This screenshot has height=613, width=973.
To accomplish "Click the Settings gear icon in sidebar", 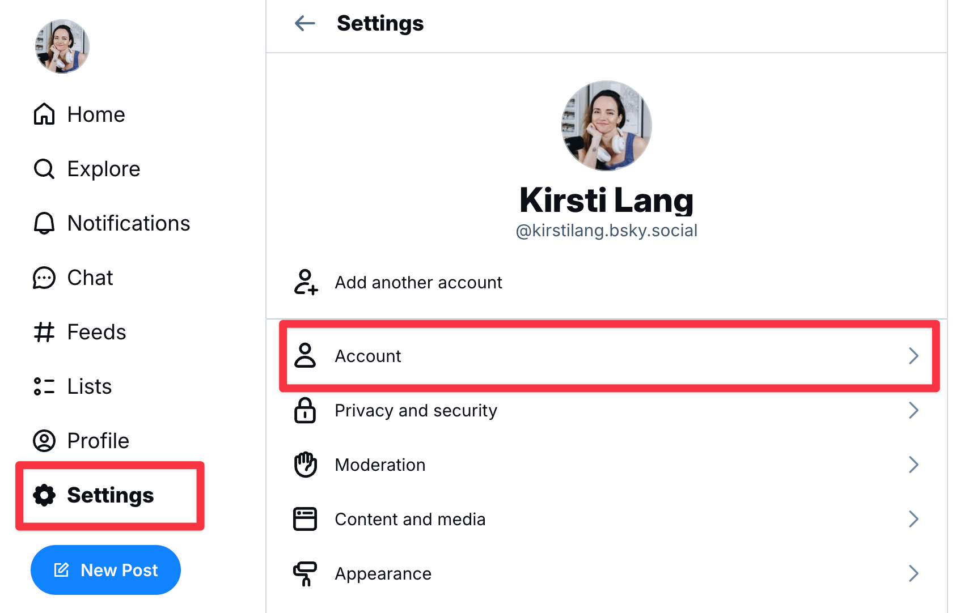I will 44,495.
